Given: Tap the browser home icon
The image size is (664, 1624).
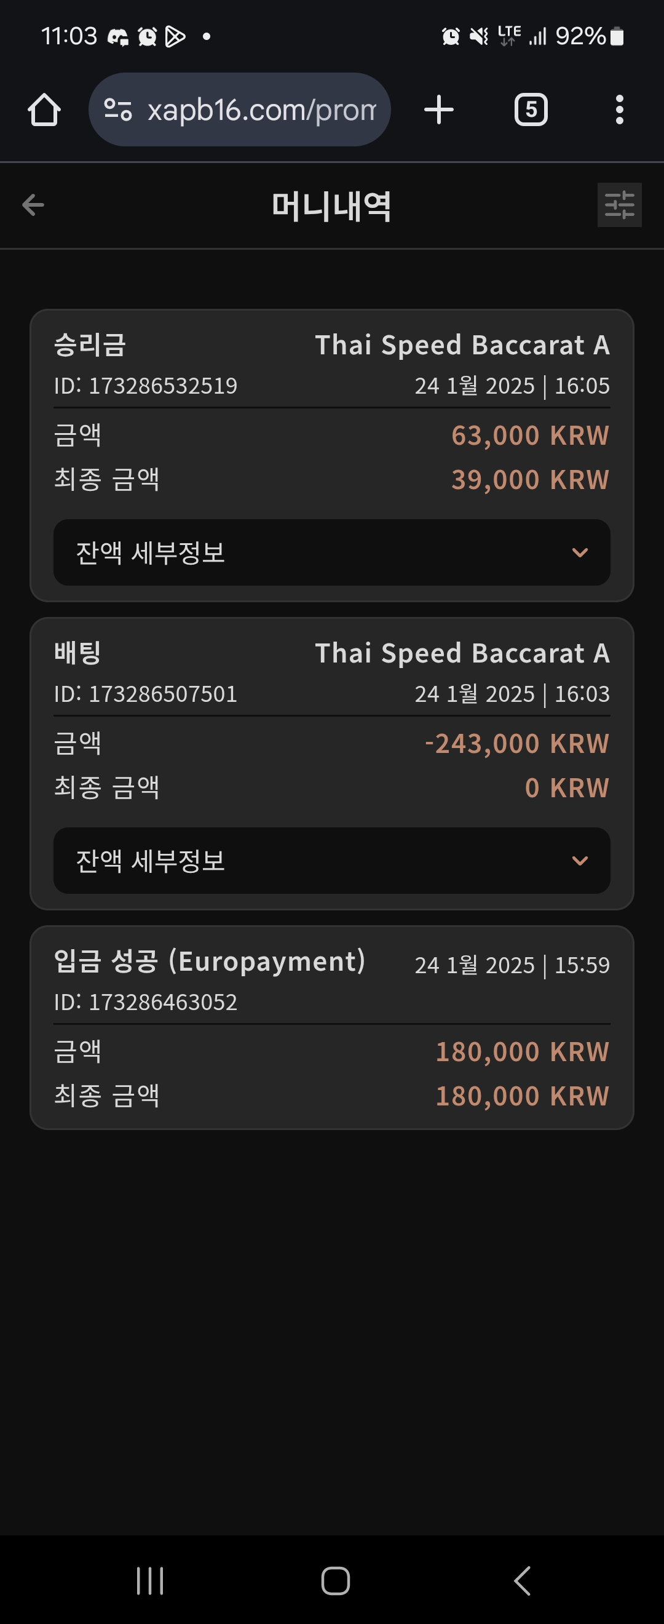Looking at the screenshot, I should (44, 109).
